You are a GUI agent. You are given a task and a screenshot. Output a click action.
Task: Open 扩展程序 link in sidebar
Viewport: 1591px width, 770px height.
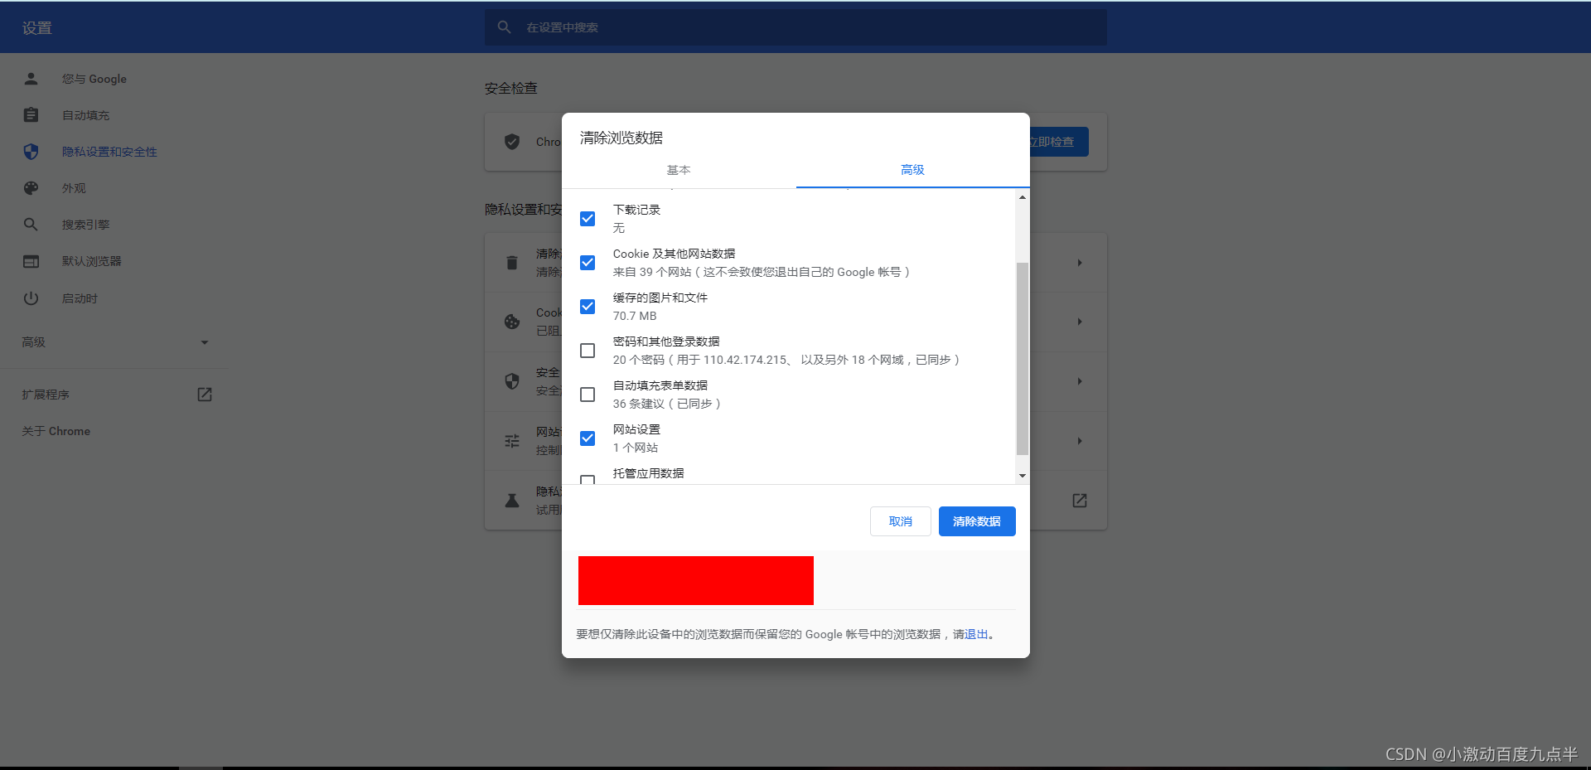46,395
